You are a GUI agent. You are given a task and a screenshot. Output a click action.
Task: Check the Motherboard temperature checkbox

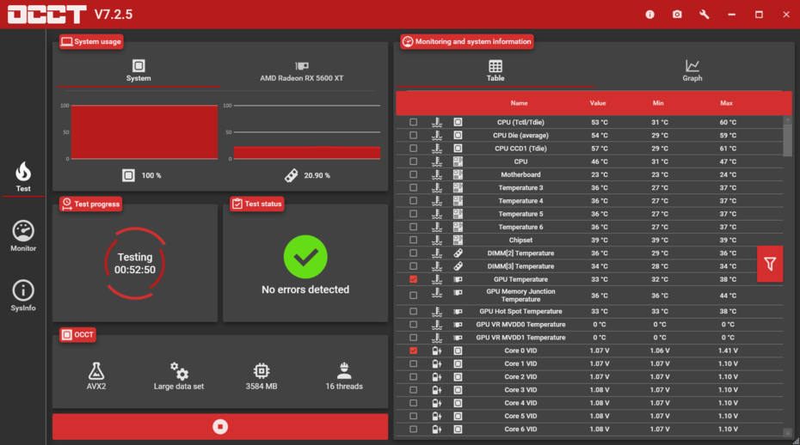[413, 174]
